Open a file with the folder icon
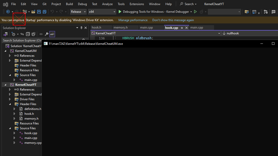This screenshot has height=156, width=278. 33,12
